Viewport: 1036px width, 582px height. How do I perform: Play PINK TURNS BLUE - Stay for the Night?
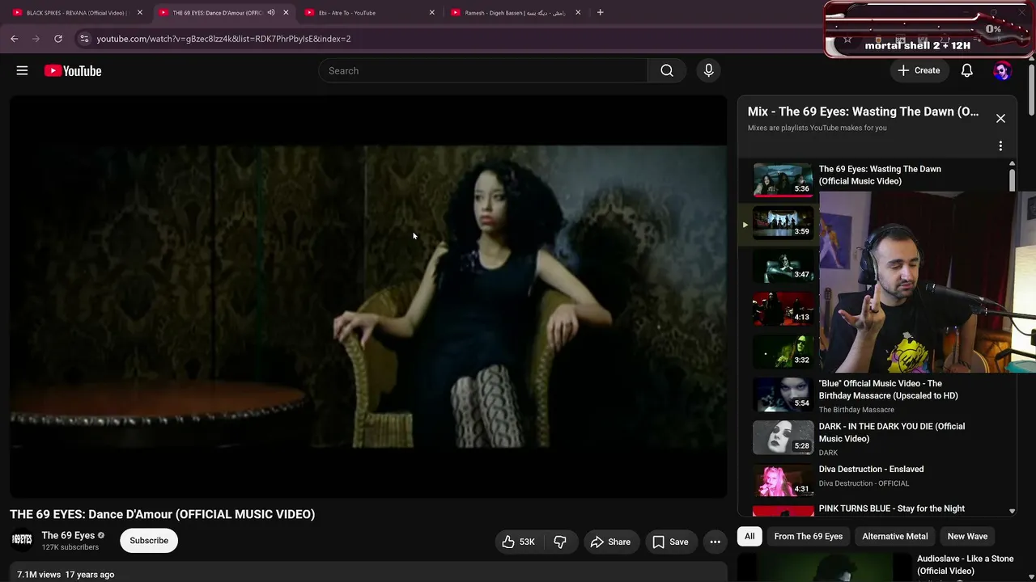878,509
